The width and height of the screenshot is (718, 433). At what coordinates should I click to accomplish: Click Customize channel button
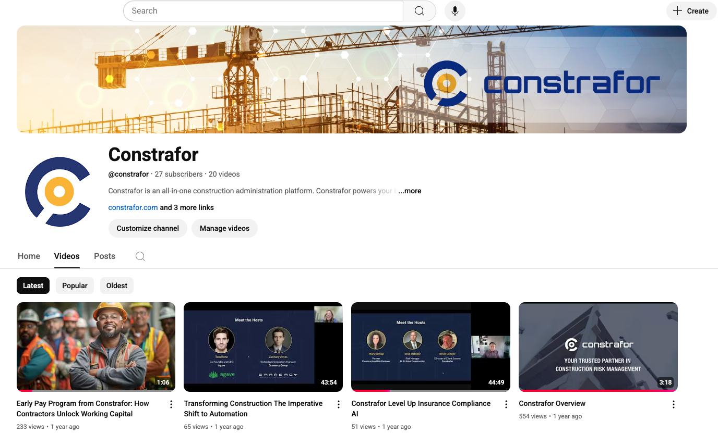[148, 228]
